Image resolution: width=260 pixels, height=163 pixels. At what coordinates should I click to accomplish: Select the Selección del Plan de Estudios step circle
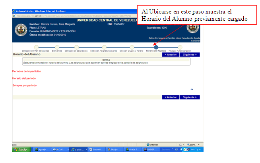(x=36, y=47)
